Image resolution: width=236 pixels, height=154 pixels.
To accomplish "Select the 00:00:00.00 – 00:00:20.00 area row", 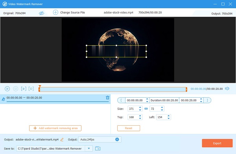I will (55, 99).
